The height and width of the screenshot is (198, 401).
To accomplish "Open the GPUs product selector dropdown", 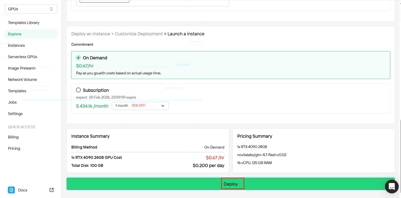I will pyautogui.click(x=31, y=9).
